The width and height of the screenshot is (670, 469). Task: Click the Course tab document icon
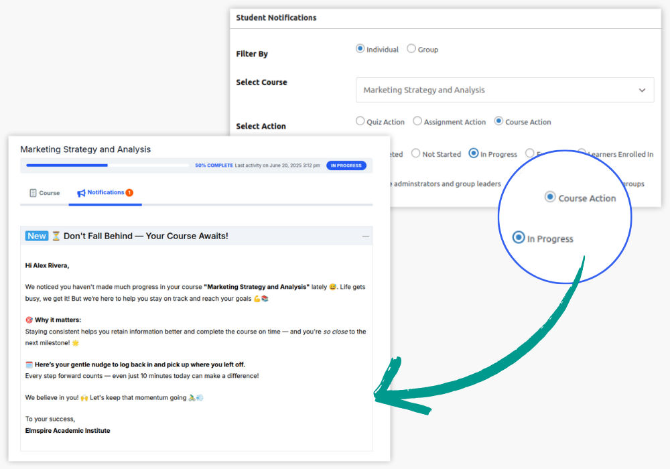[x=33, y=193]
